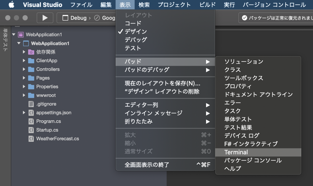Expand the appsettings.json node
This screenshot has width=313, height=186.
24,113
